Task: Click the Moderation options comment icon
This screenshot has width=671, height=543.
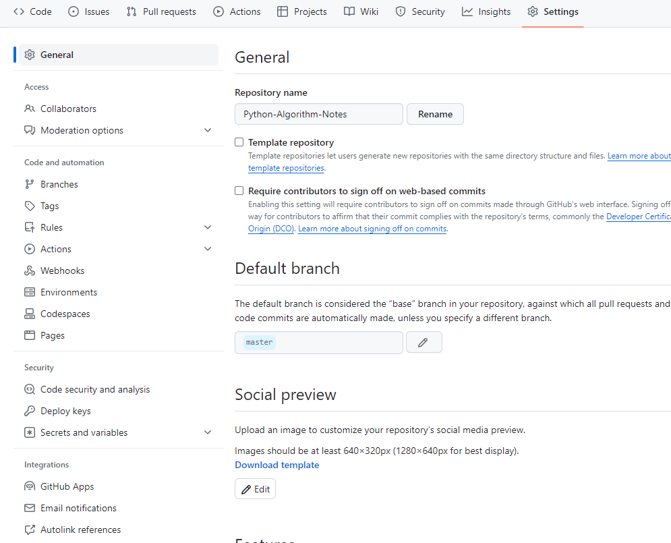Action: (30, 130)
